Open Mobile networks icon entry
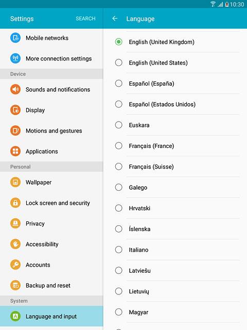Screen dimensions: 247x330 [x=15, y=38]
